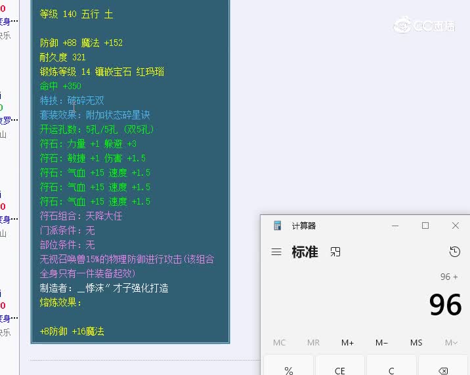Click '防御 +88 魔法 +152' stat line
The height and width of the screenshot is (375, 470).
pyautogui.click(x=81, y=43)
